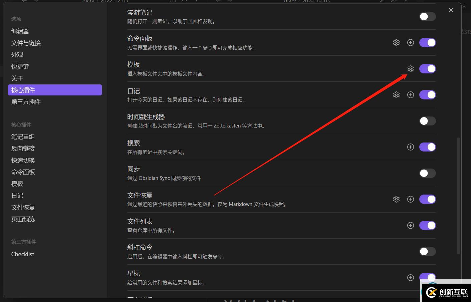Click hotkey plus icon for 日记

pos(411,95)
